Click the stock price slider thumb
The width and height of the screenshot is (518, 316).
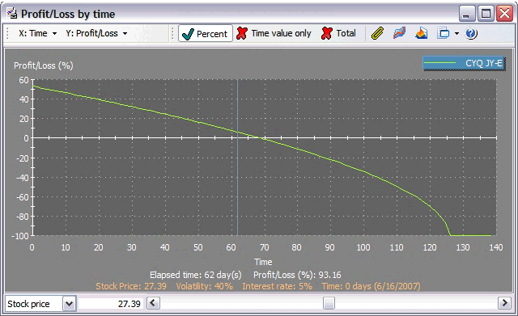329,303
